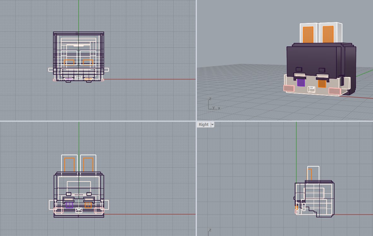Select the right orange toast slice in perspective view

coord(328,34)
